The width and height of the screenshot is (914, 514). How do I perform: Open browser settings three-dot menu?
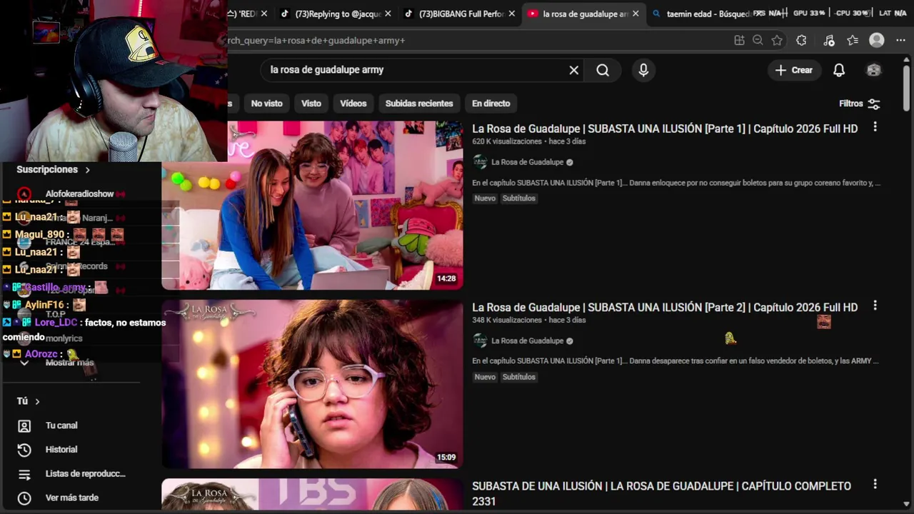(900, 41)
